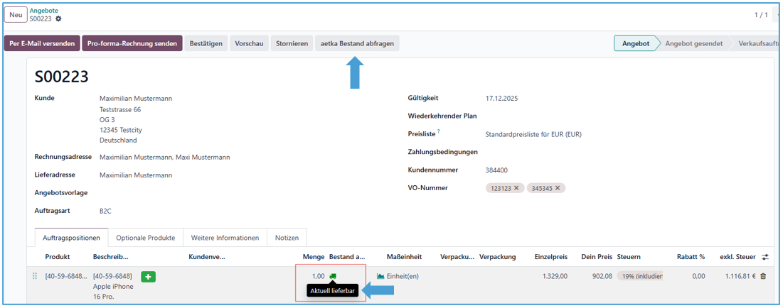Viewport: 783px width, 308px height.
Task: Click the Per E-Mail versenden button
Action: [x=42, y=43]
